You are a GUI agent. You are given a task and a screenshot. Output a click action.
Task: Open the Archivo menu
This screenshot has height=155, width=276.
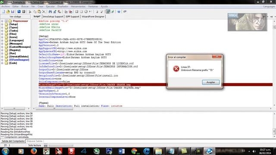point(6,6)
